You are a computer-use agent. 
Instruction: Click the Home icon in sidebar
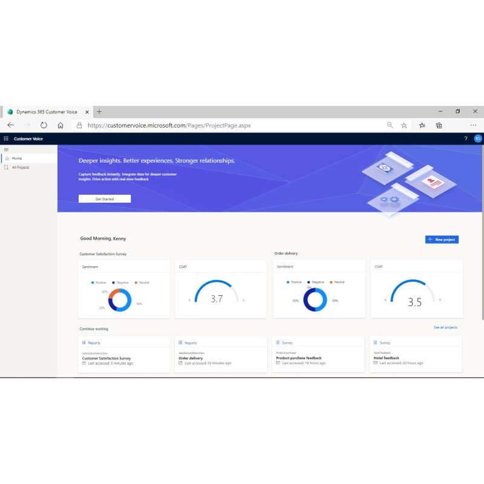pyautogui.click(x=7, y=159)
